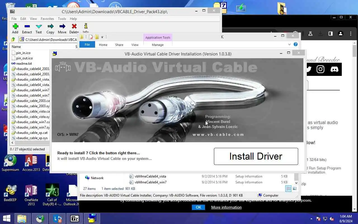The height and width of the screenshot is (224, 358).
Task: Open the browser profile avatar
Action: [x=341, y=34]
